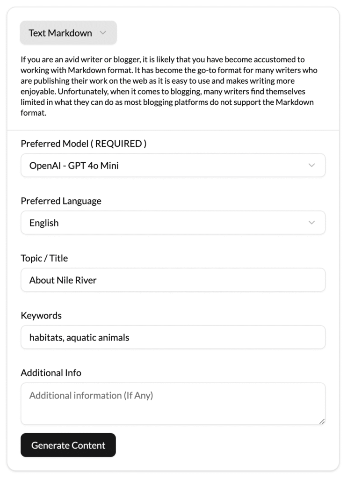Viewport: 347px width, 479px height.
Task: Click the Preferred Language label
Action: click(61, 201)
